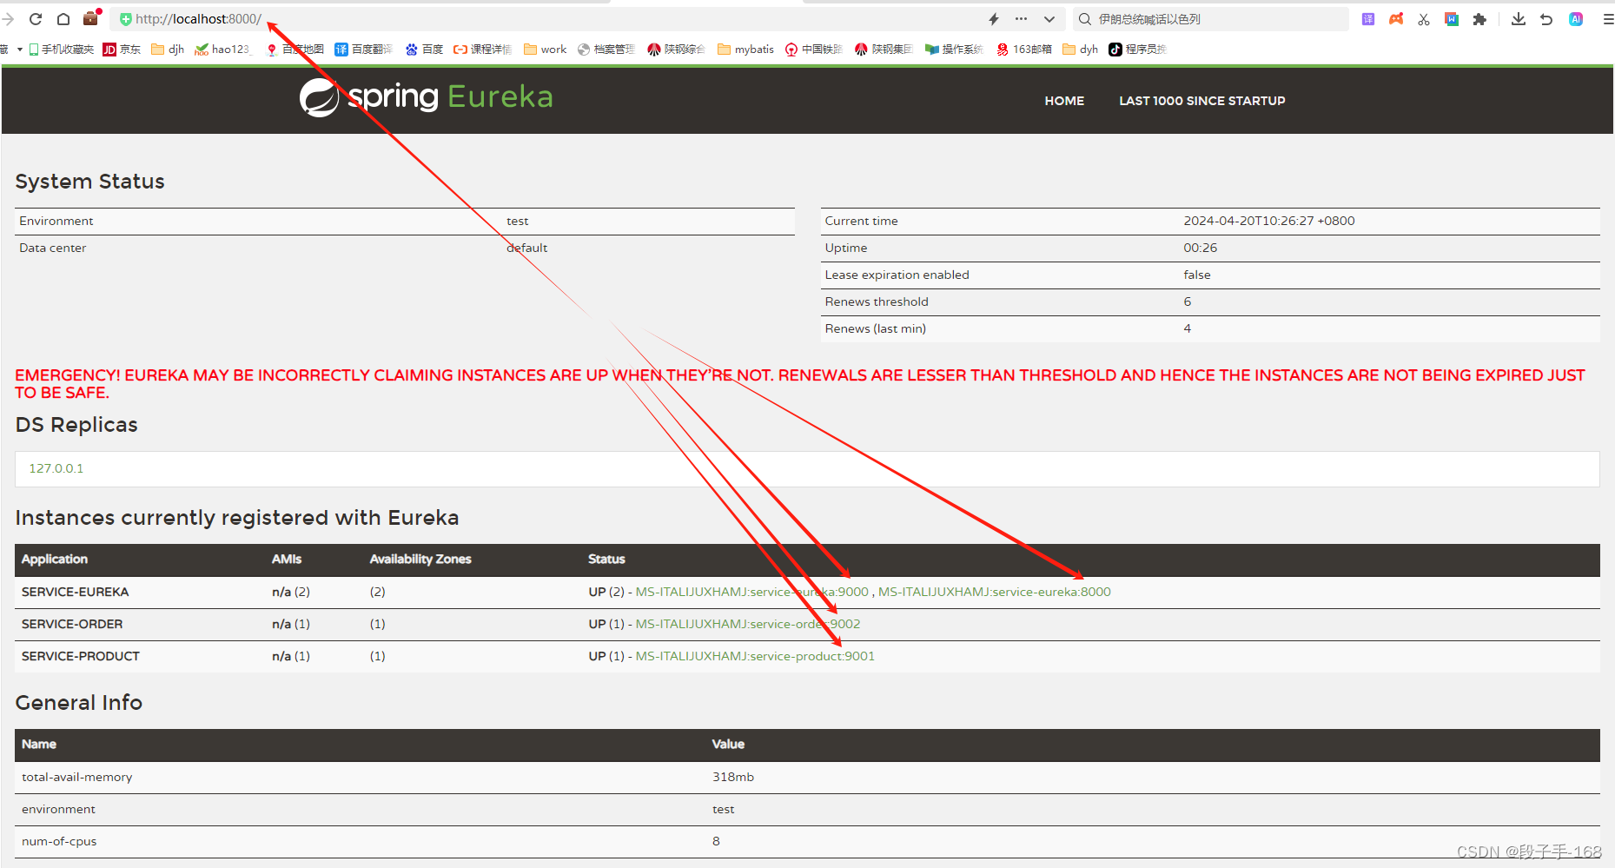1615x868 pixels.
Task: Open the work bookmark folder
Action: (x=545, y=50)
